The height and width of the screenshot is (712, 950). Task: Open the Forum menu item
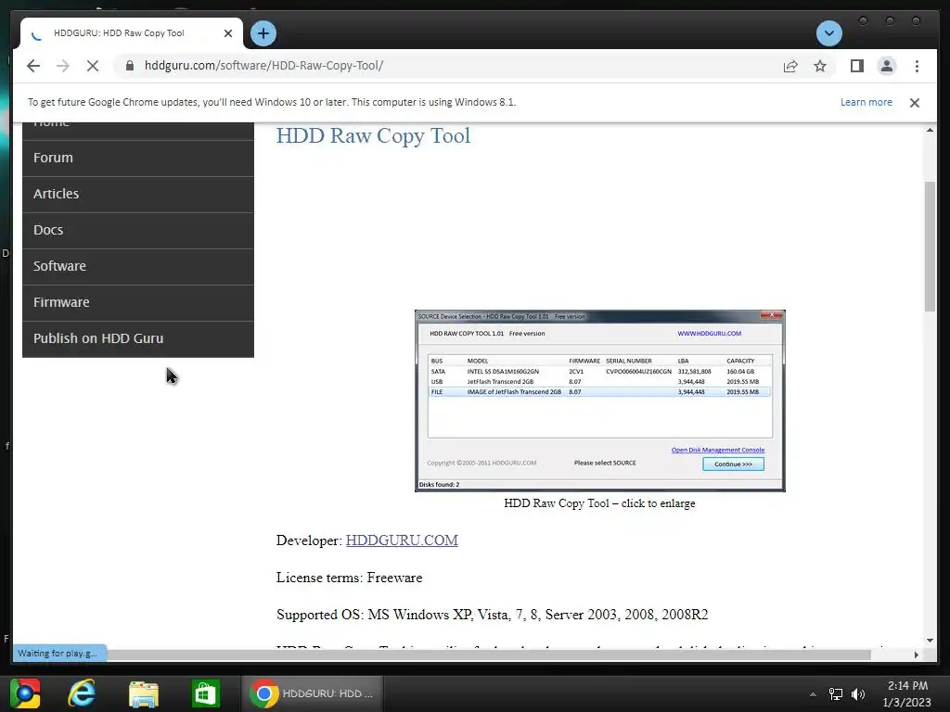click(138, 158)
